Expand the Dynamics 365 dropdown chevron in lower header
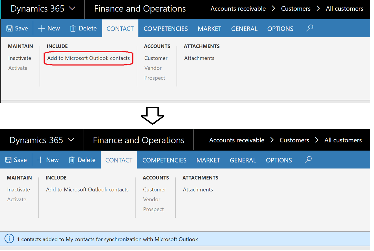The image size is (374, 251). 71,140
